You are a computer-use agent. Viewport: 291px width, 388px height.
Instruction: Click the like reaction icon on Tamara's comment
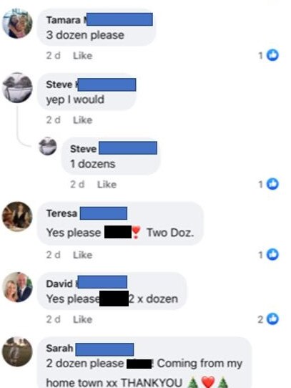click(272, 55)
